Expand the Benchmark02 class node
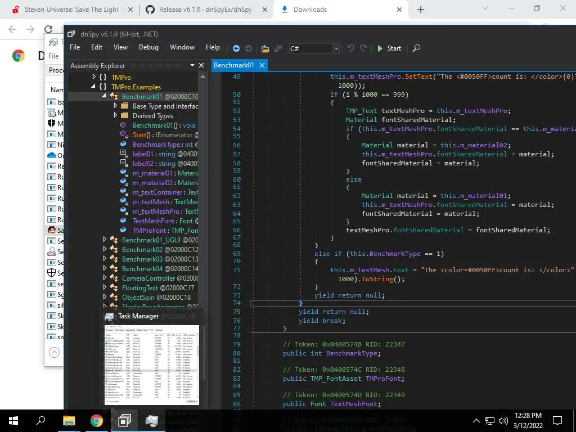The height and width of the screenshot is (432, 576). tap(105, 249)
